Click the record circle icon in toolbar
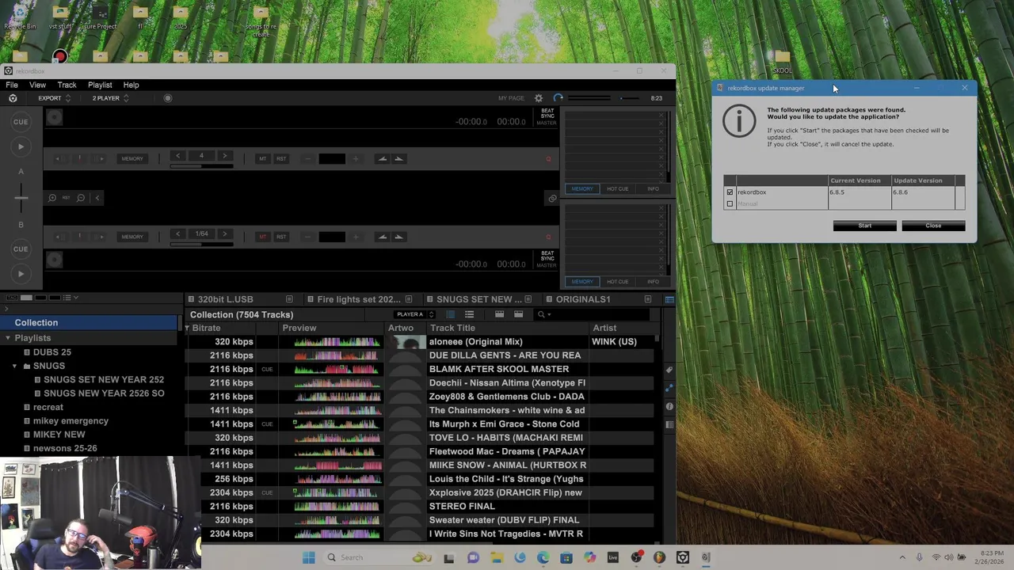Screen dimensions: 1014x570 click(167, 98)
